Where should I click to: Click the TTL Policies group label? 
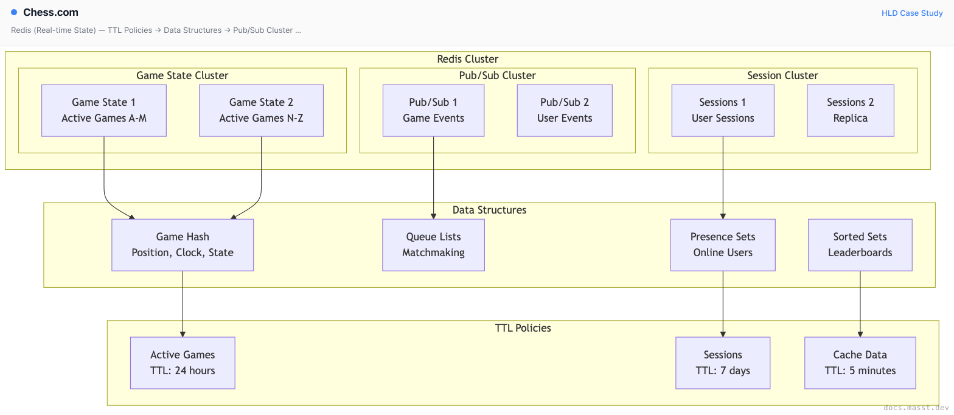(523, 328)
